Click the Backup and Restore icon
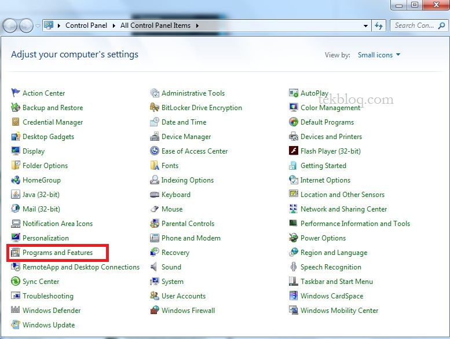The width and height of the screenshot is (450, 339). 15,107
